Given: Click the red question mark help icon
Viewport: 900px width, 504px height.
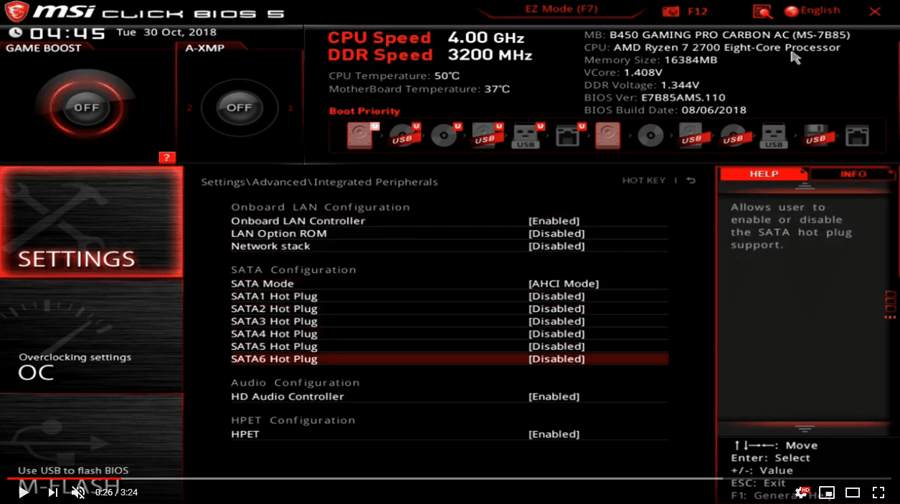Looking at the screenshot, I should click(x=167, y=158).
